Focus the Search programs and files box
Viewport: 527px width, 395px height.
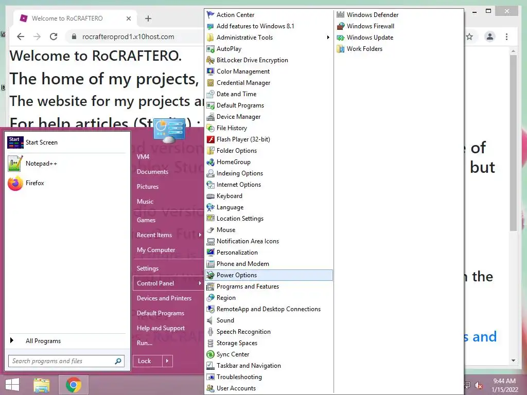66,361
